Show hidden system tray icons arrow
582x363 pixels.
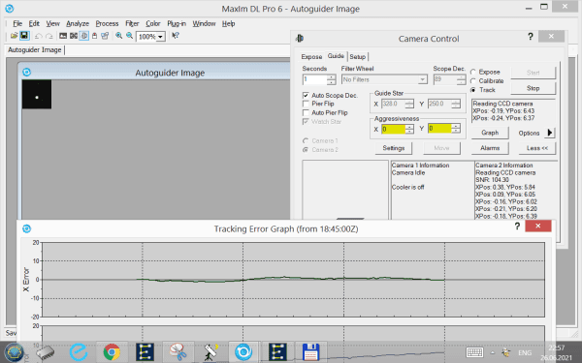pos(493,352)
